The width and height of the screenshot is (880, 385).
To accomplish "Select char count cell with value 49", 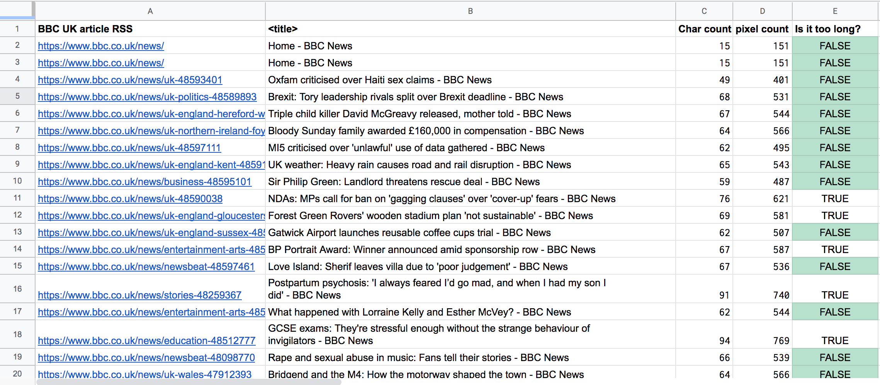I will pyautogui.click(x=704, y=79).
